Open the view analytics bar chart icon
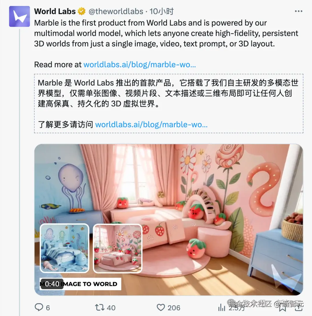 pos(222,308)
